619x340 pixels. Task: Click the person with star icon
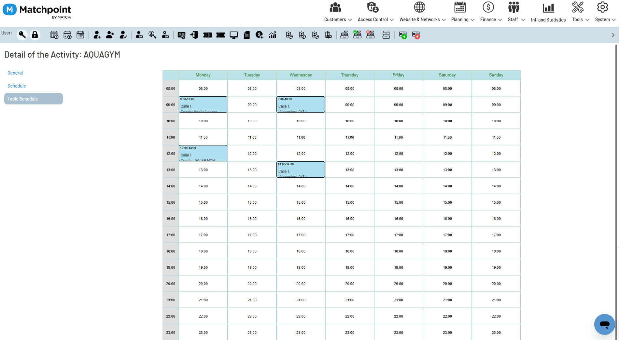pos(110,35)
